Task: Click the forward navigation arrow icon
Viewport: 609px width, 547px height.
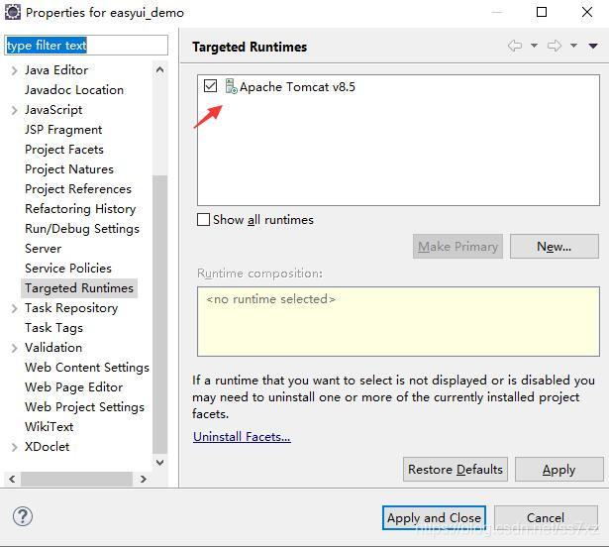Action: pos(555,46)
